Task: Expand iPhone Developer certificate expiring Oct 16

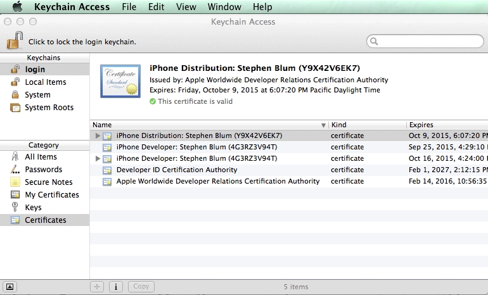Action: click(x=98, y=158)
